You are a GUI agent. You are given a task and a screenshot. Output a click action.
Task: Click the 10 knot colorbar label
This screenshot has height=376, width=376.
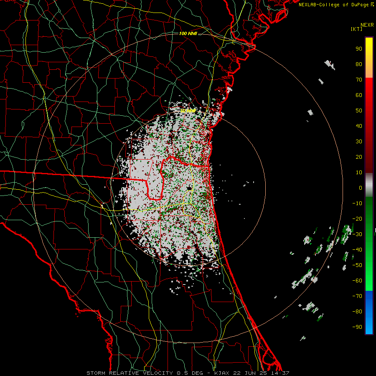359,173
